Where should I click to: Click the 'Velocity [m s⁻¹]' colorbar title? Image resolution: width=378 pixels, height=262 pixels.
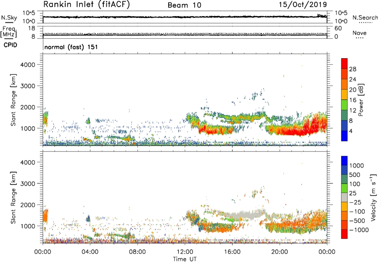pos(373,197)
